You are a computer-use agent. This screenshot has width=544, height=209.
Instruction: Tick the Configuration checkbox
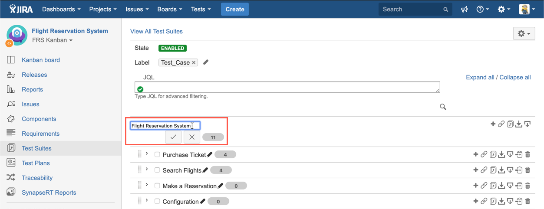(157, 202)
